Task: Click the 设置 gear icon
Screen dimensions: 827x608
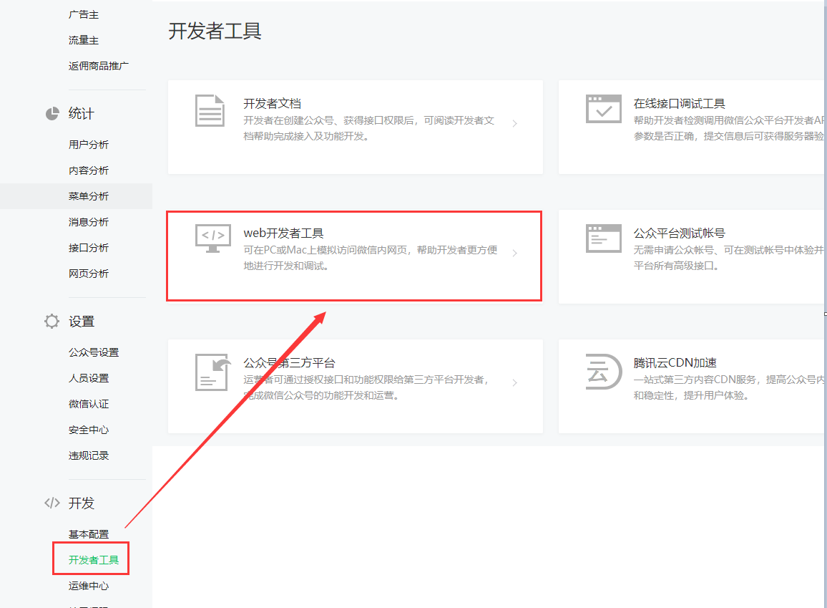Action: 52,322
